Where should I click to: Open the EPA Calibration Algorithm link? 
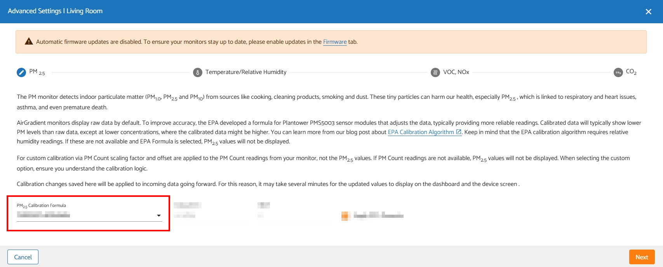(x=421, y=132)
